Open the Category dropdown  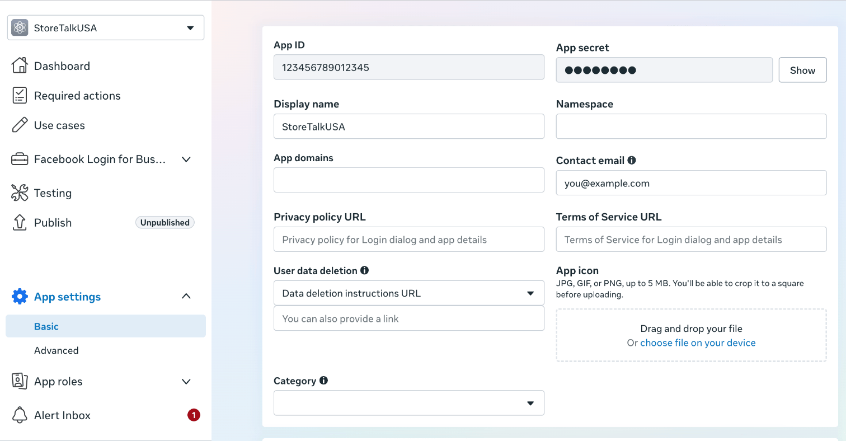coord(409,403)
